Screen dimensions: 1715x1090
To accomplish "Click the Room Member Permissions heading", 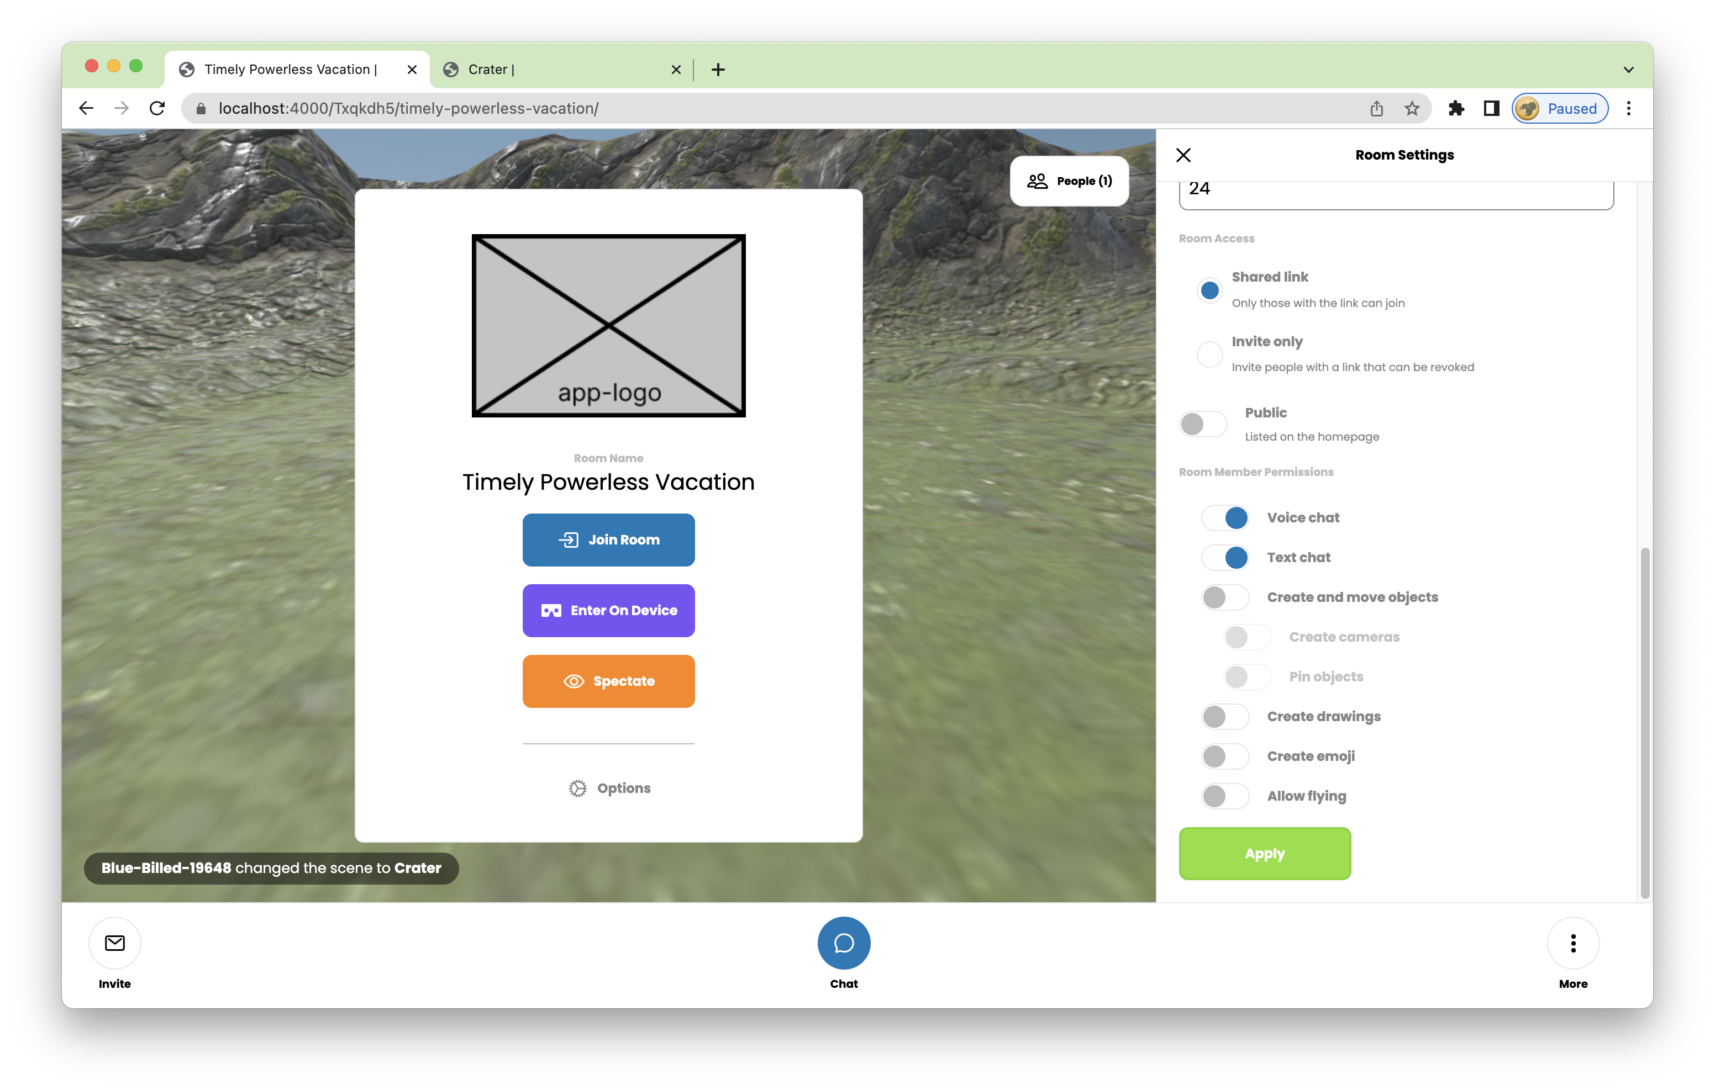I will pos(1256,472).
